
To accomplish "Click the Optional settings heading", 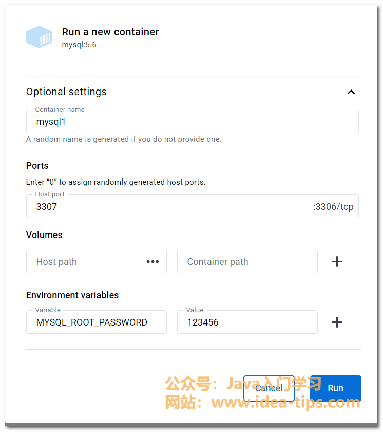I will (x=66, y=92).
